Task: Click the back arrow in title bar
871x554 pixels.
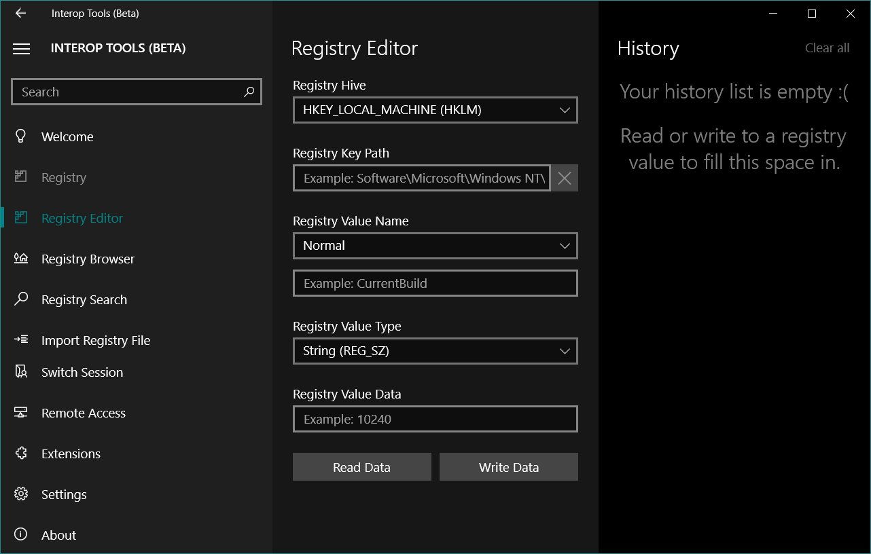Action: click(x=20, y=13)
